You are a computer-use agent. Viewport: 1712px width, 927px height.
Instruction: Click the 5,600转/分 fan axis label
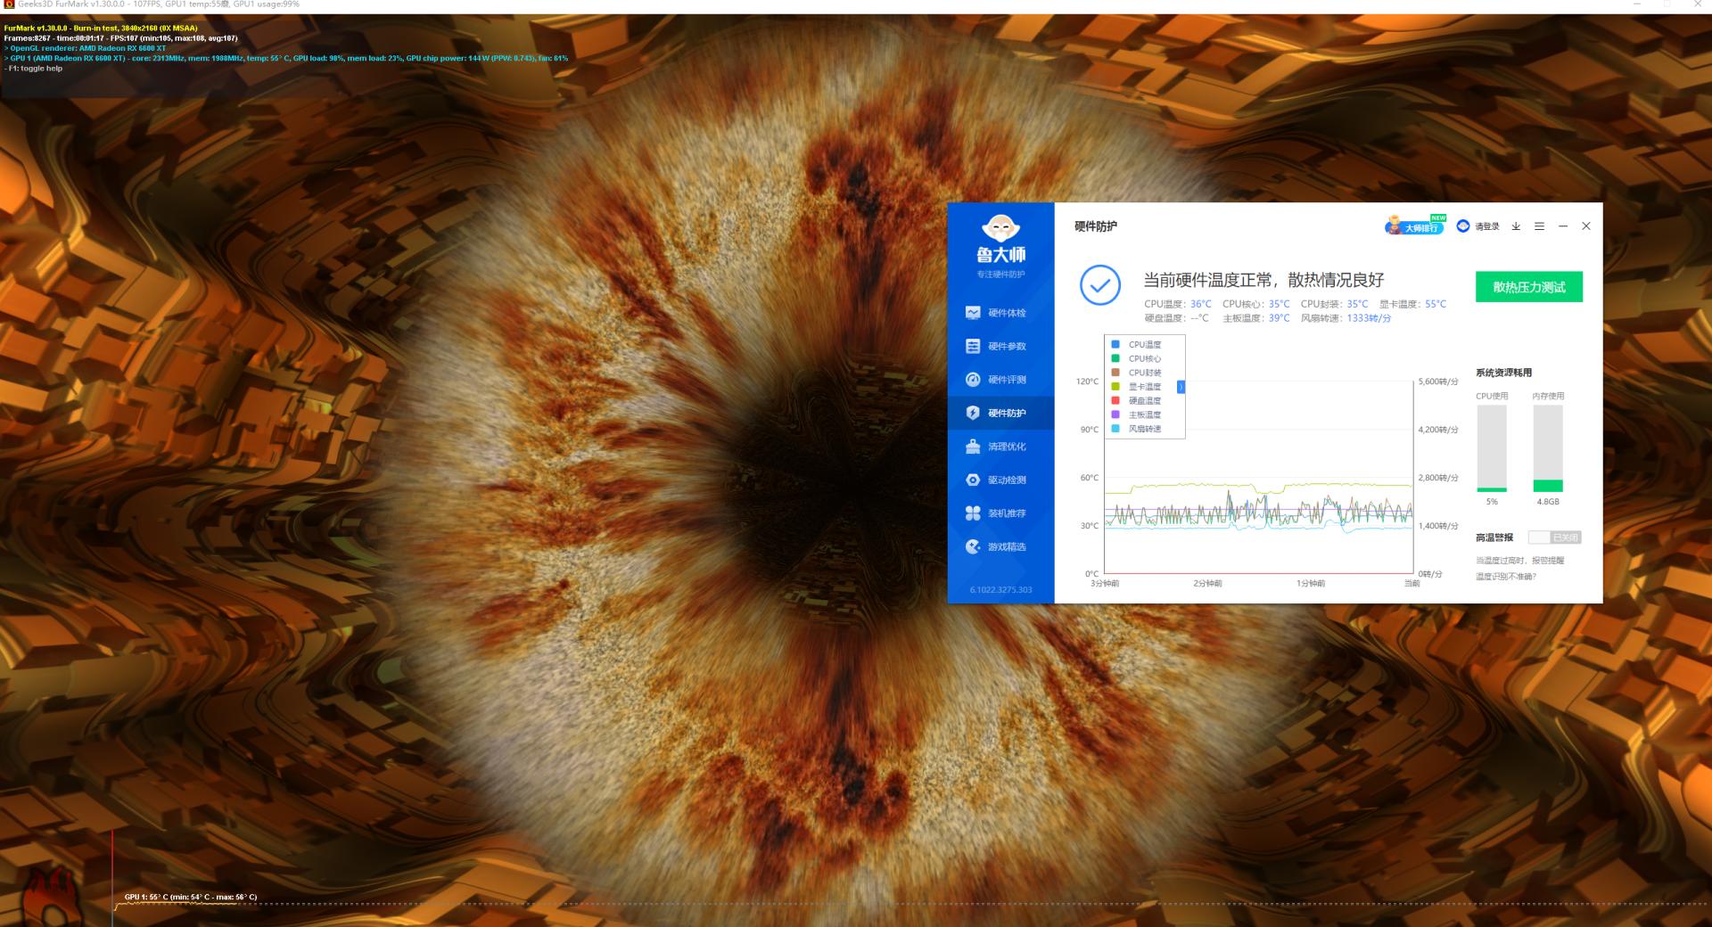(x=1438, y=381)
